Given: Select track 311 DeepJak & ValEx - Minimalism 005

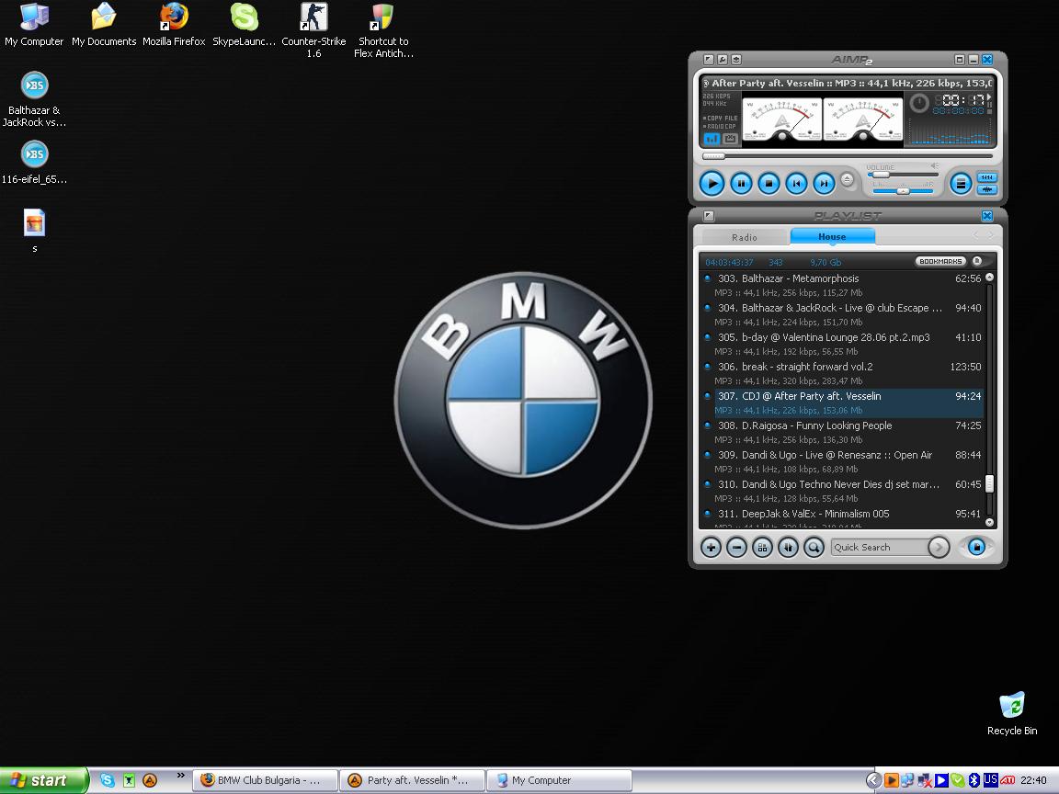Looking at the screenshot, I should click(x=843, y=518).
